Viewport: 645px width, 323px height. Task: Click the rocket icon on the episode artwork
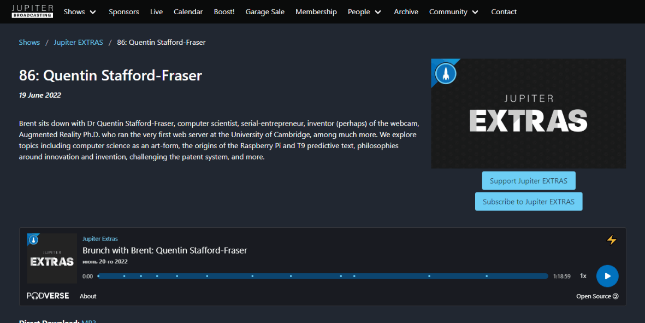445,73
